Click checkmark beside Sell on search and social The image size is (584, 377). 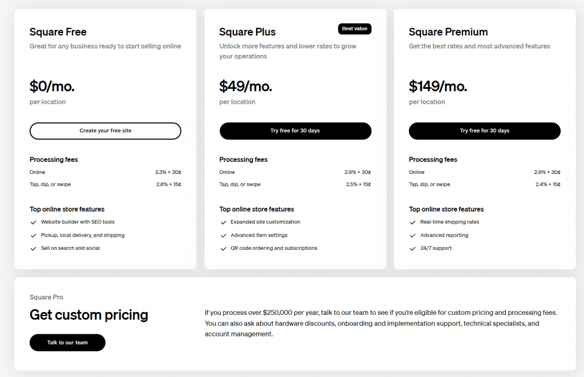click(33, 249)
